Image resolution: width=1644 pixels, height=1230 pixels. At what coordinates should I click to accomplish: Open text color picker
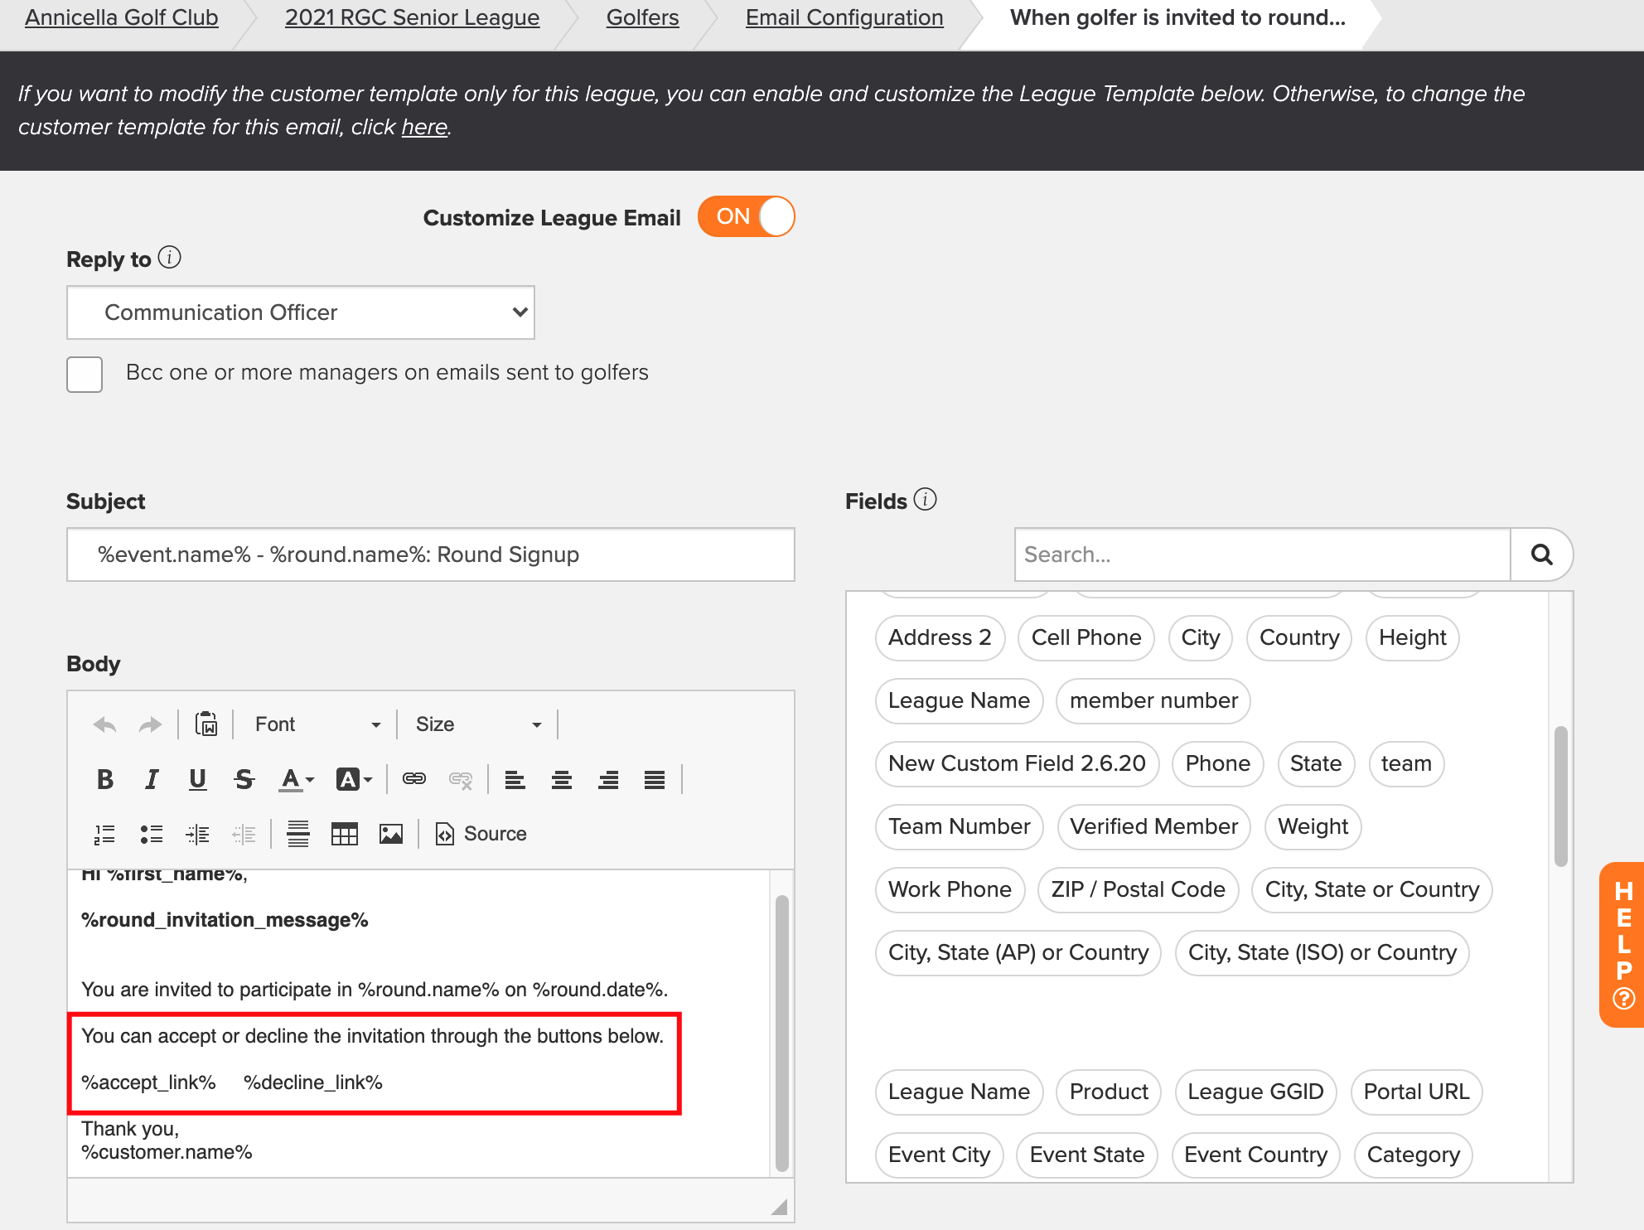[297, 779]
